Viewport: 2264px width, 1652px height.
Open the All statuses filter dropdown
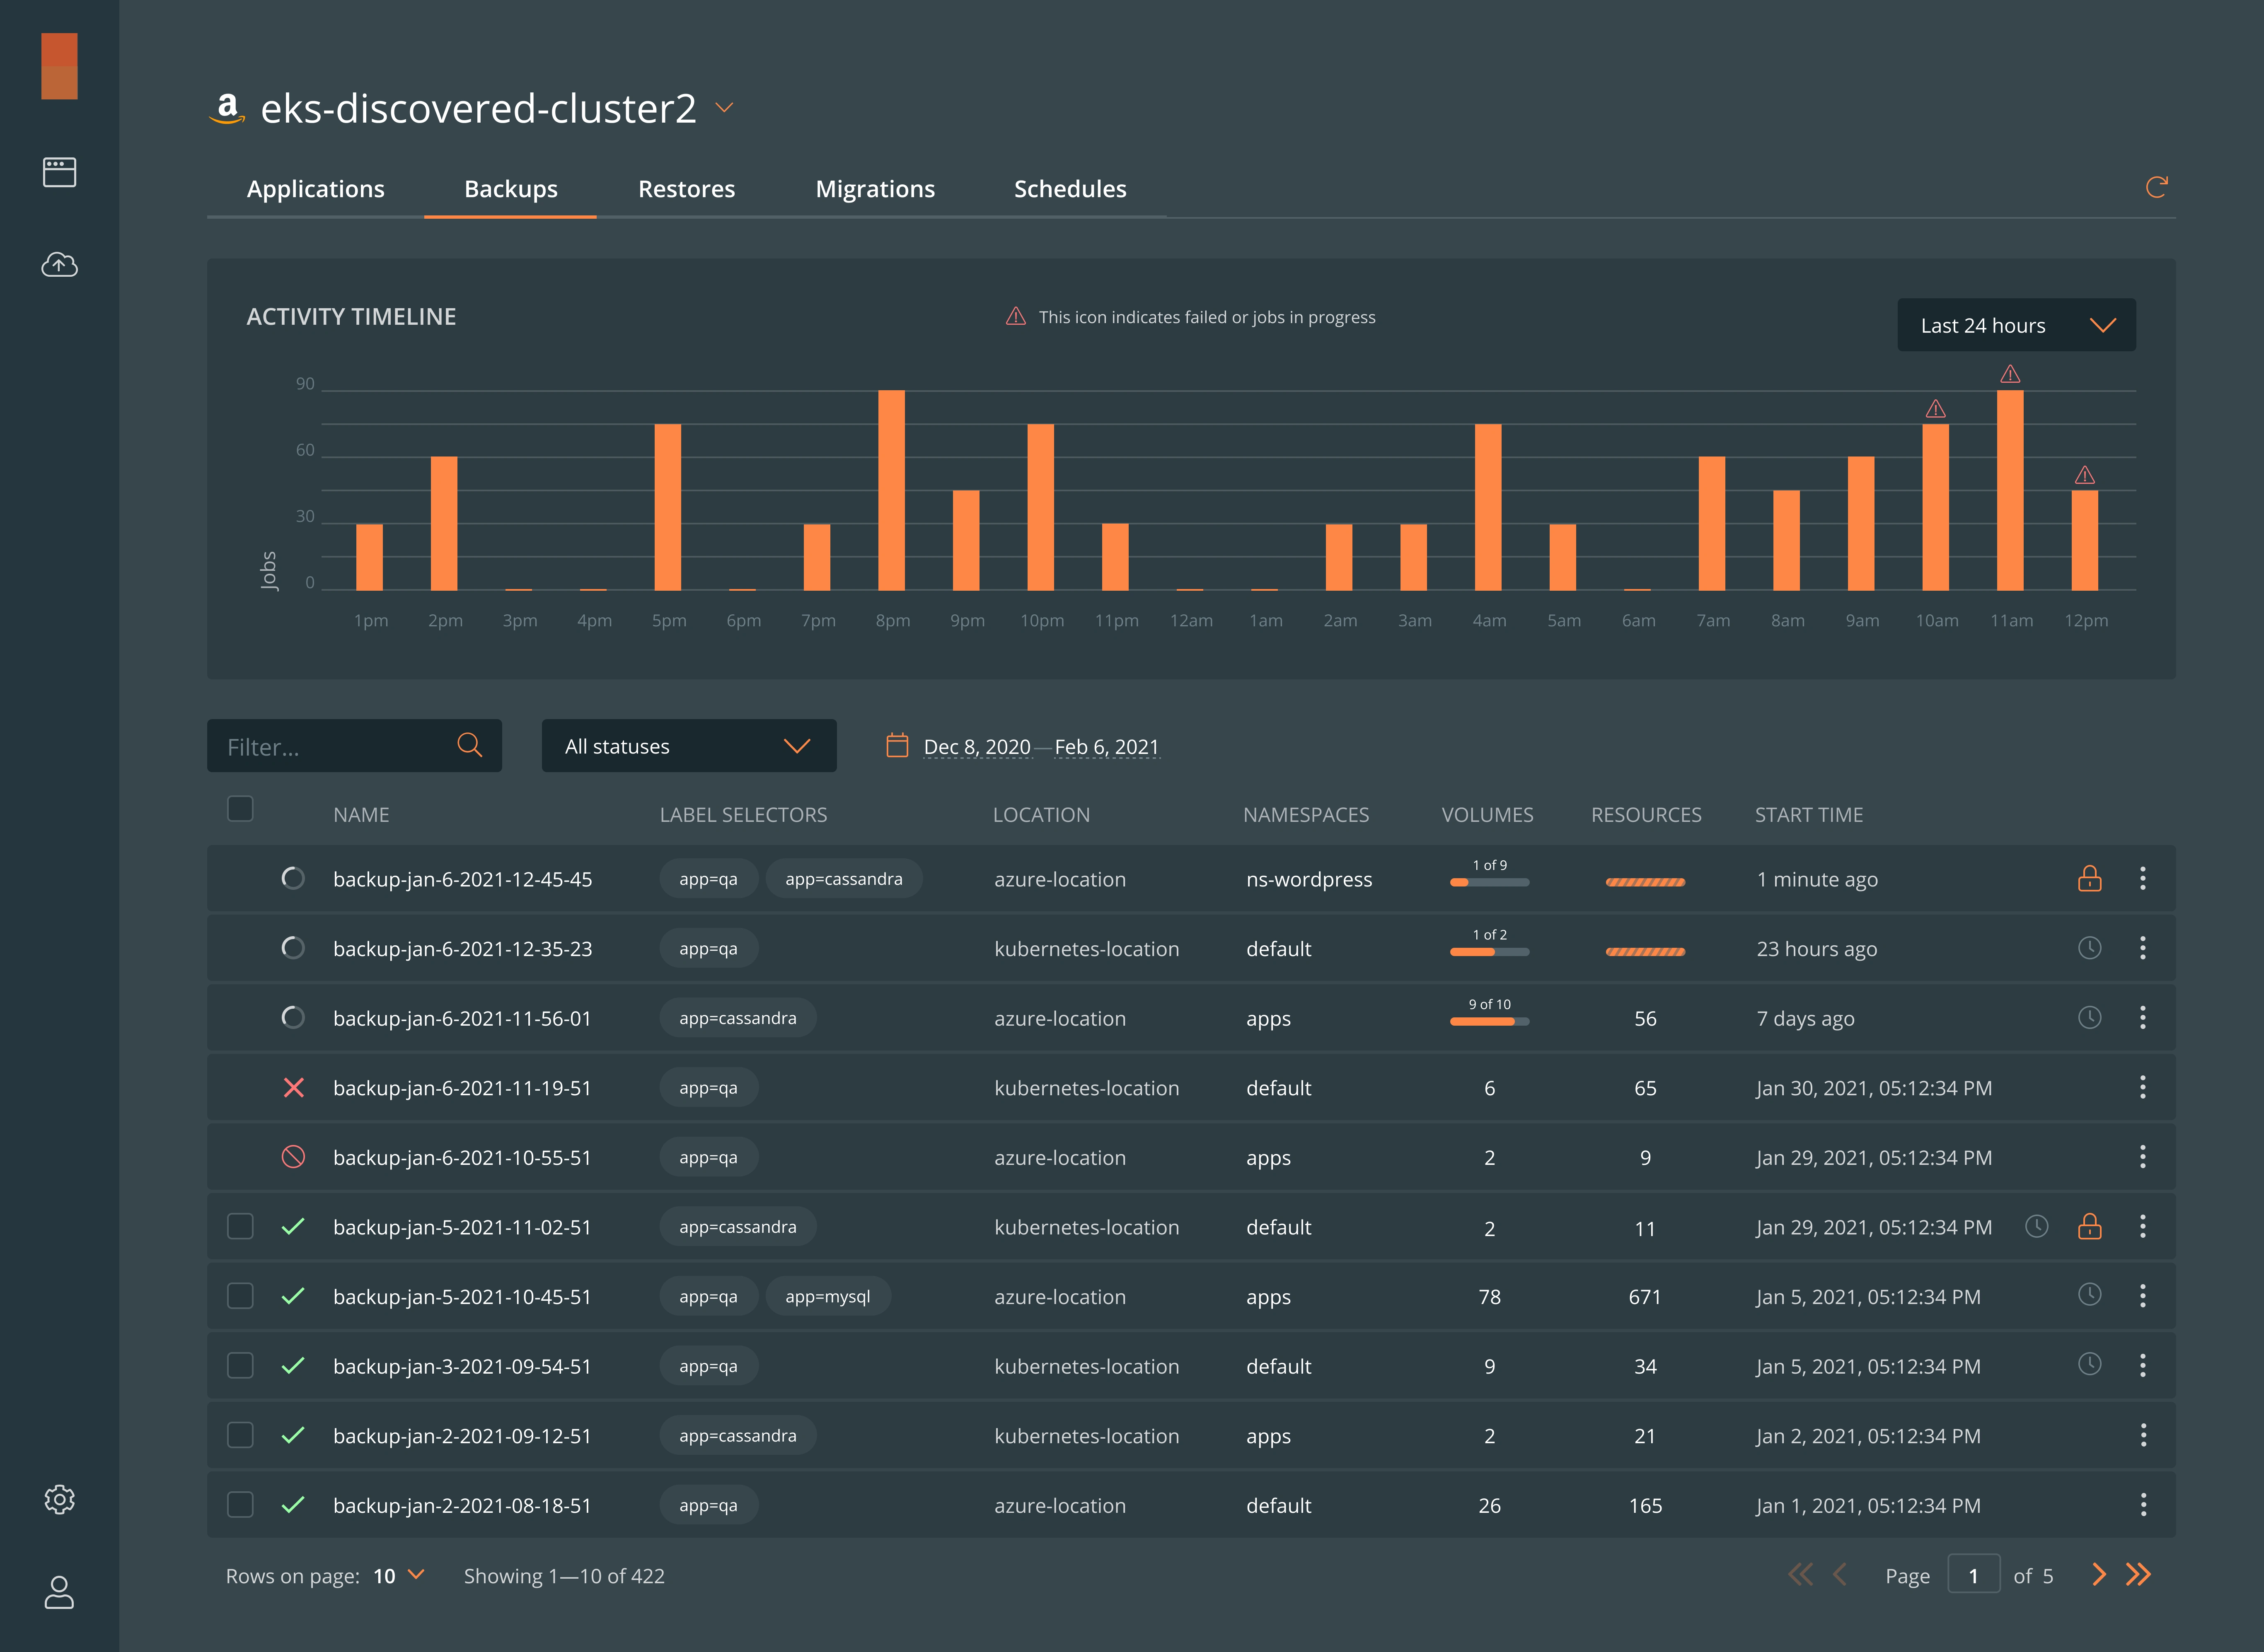tap(689, 746)
